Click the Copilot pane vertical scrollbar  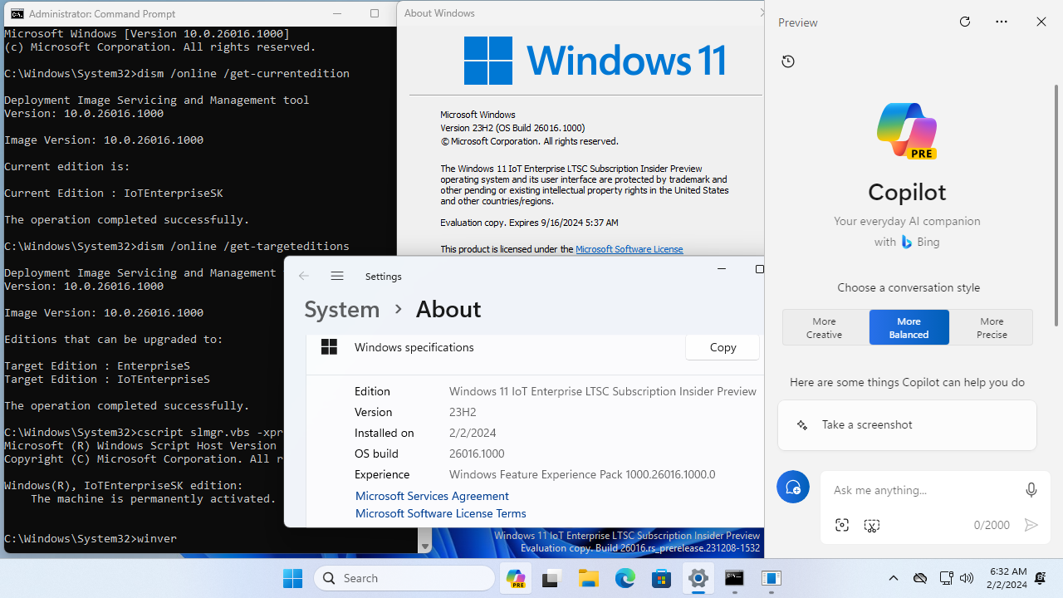(x=1056, y=204)
